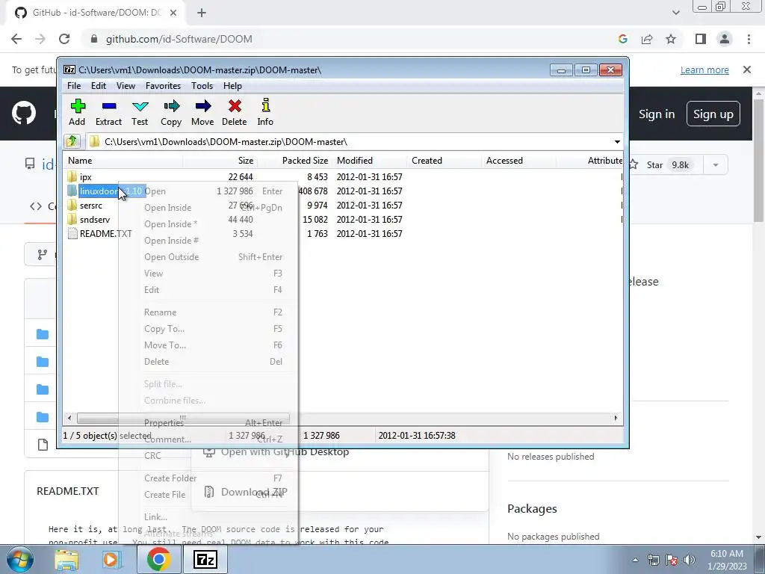
Task: Click the Action Center flag icon
Action: 672,560
